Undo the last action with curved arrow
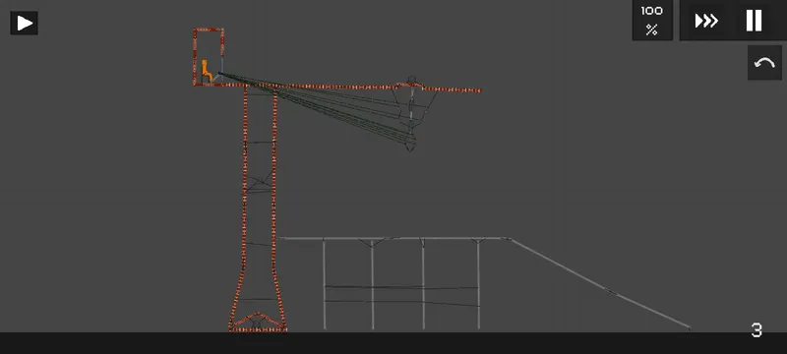This screenshot has width=787, height=354. [764, 63]
